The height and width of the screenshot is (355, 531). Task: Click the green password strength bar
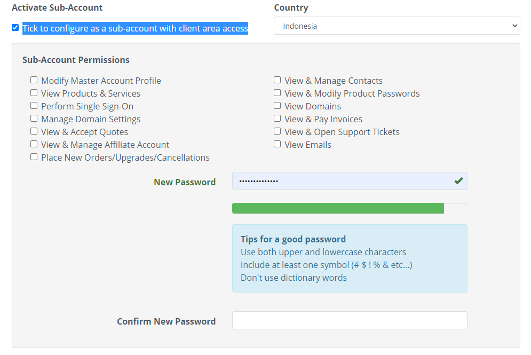pos(338,208)
